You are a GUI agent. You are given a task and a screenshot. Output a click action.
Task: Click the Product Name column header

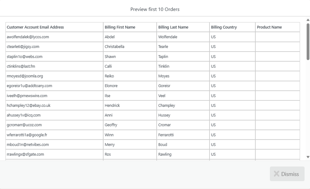point(269,27)
